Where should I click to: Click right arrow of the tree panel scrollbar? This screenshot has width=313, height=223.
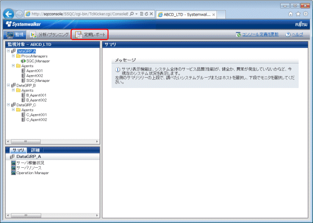(x=97, y=142)
